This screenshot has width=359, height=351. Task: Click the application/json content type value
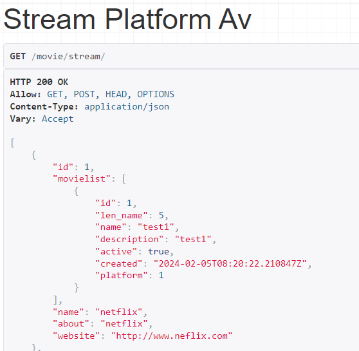click(127, 107)
